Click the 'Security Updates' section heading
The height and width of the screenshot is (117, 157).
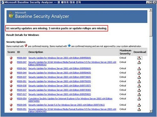16,42
